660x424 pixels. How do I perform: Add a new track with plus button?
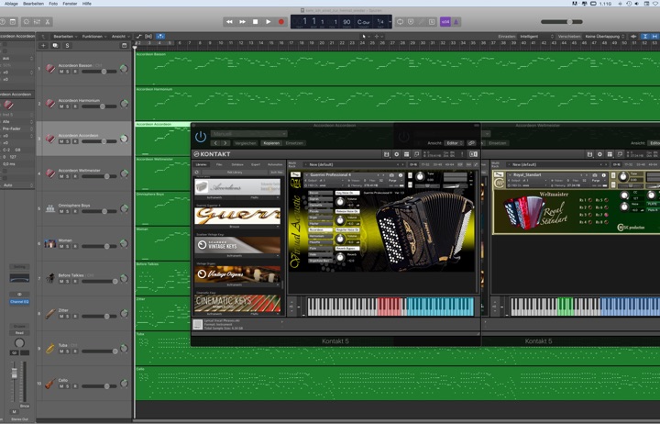click(43, 46)
